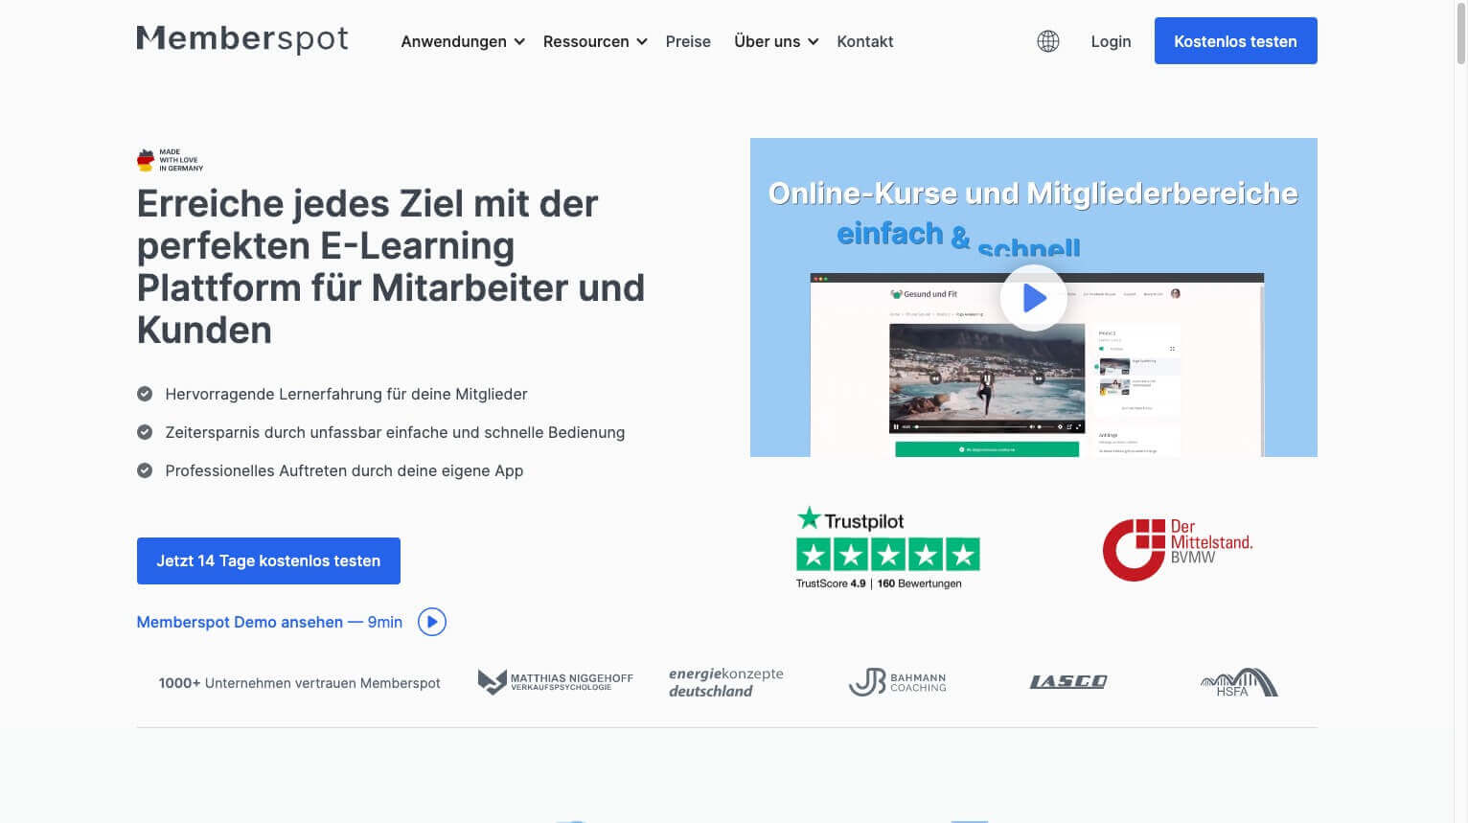1468x823 pixels.
Task: Click the HSFA logo
Action: [x=1239, y=682]
